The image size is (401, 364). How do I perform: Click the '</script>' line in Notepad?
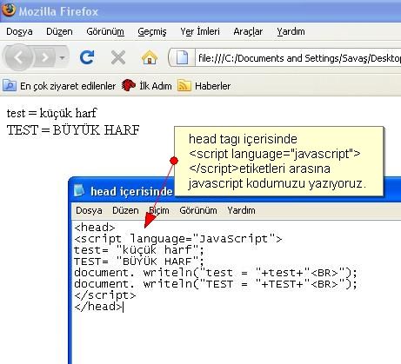pyautogui.click(x=104, y=295)
